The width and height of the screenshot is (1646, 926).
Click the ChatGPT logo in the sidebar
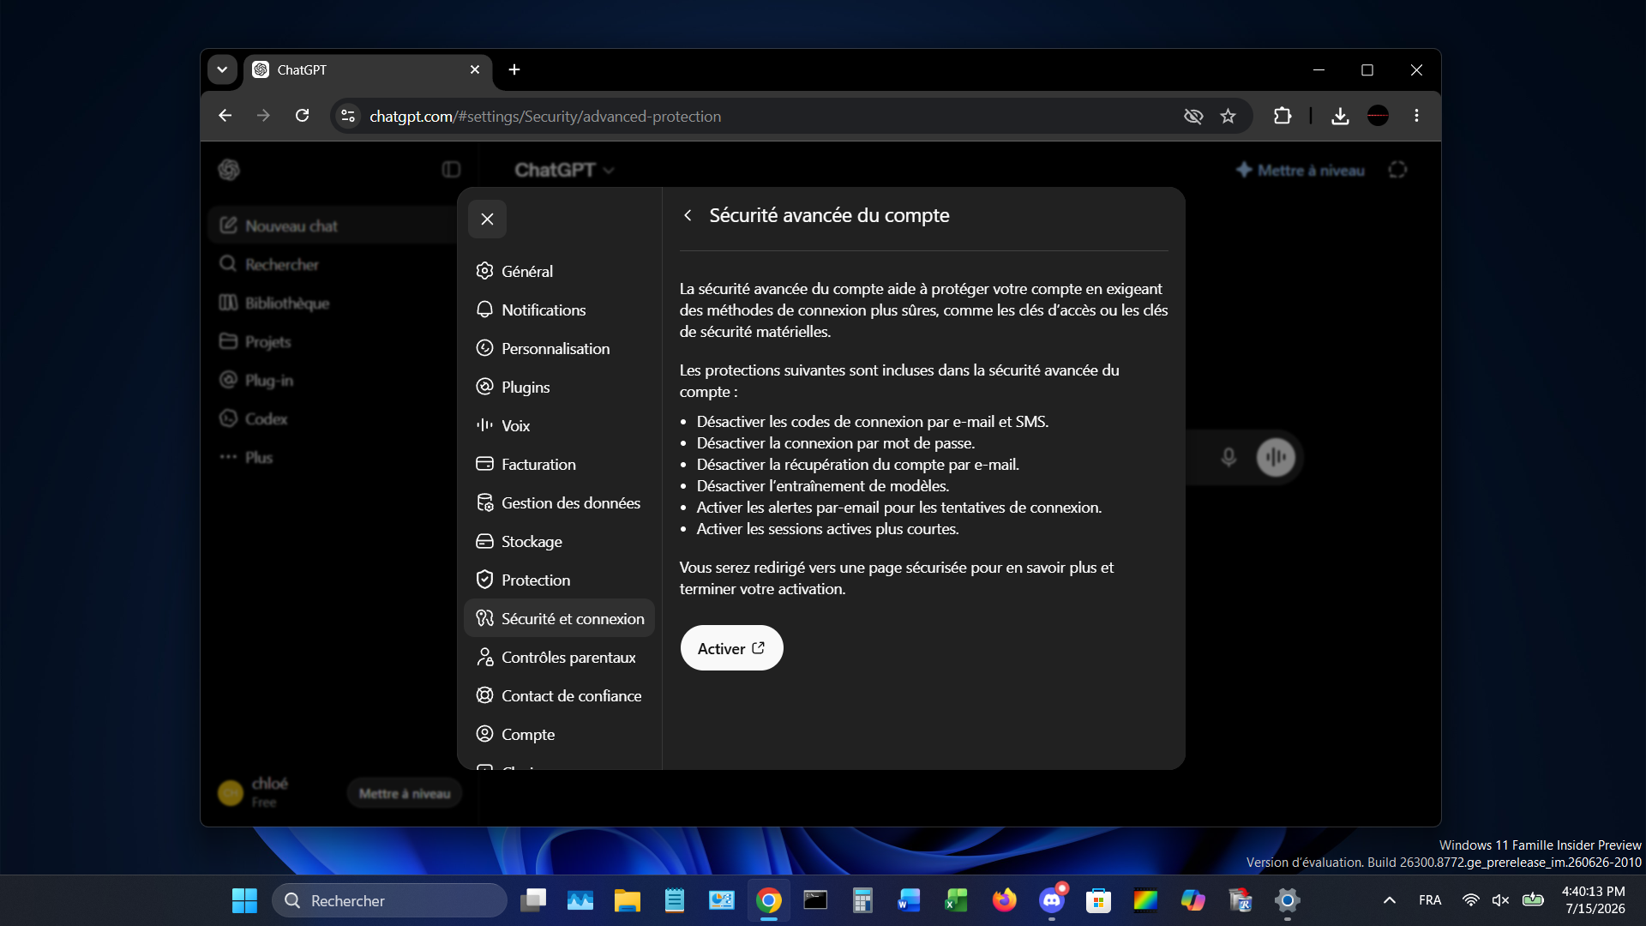[229, 170]
